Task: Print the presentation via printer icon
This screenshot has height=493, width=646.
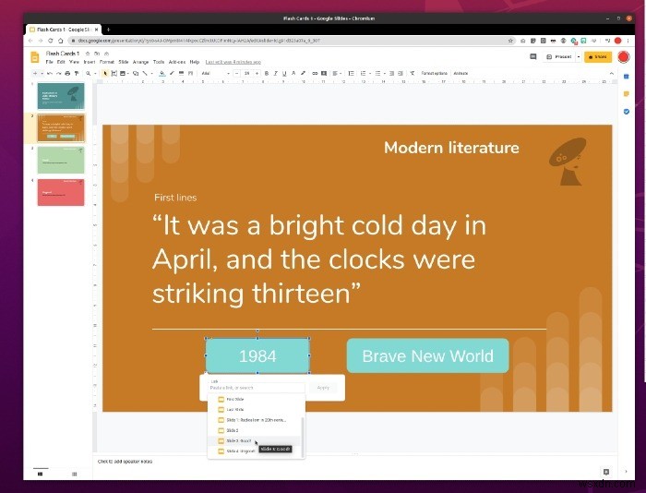Action: [67, 73]
